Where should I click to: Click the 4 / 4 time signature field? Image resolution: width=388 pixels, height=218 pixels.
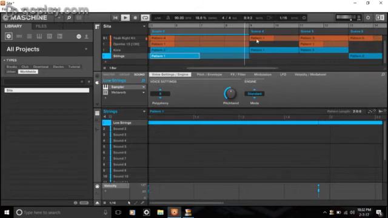point(226,18)
